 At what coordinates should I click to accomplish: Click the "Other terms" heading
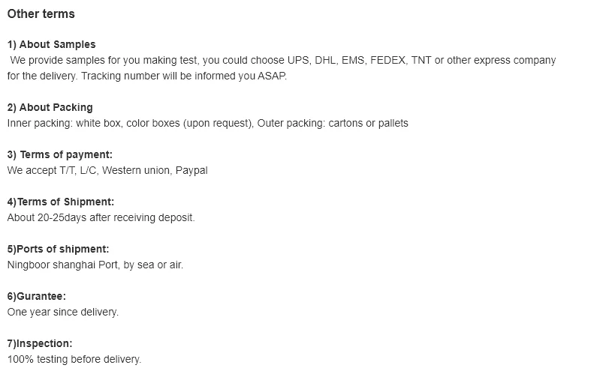[x=41, y=14]
